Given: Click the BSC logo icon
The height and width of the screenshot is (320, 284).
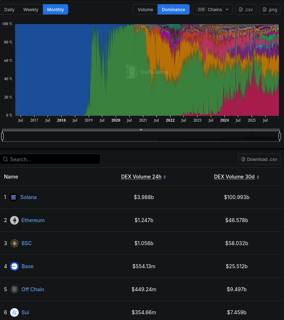Looking at the screenshot, I should [x=14, y=243].
